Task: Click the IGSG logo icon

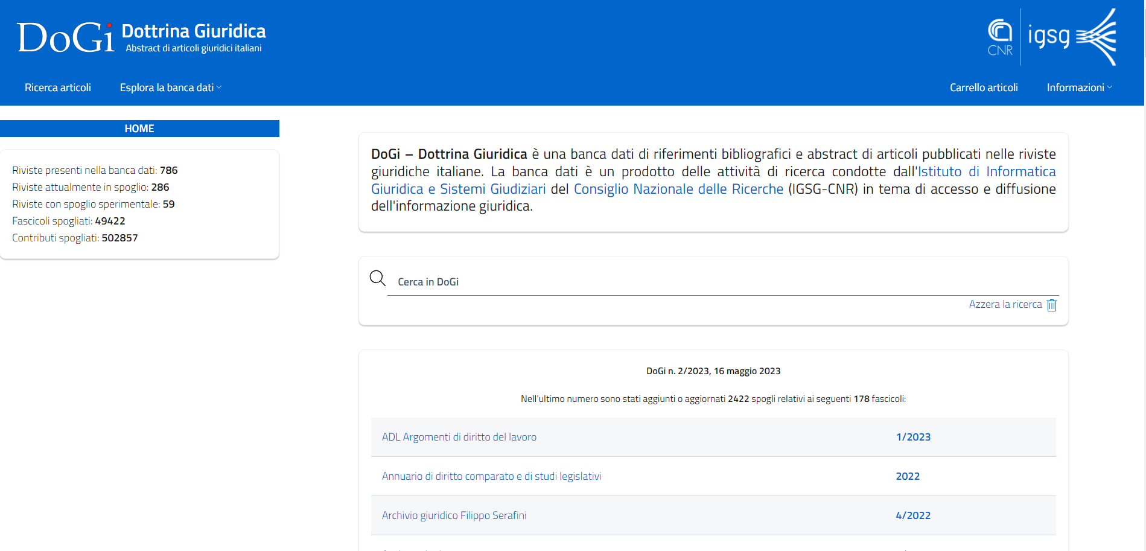Action: coord(1072,37)
